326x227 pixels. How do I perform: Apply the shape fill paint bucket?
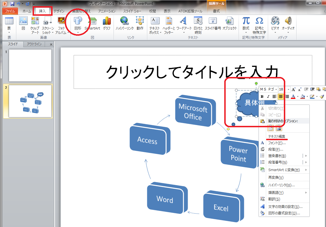303,96
